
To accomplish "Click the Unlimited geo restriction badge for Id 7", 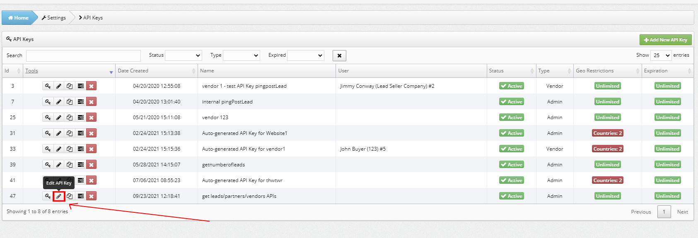I will (x=608, y=102).
